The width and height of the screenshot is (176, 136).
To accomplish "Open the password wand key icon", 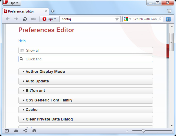I will tap(34, 19).
